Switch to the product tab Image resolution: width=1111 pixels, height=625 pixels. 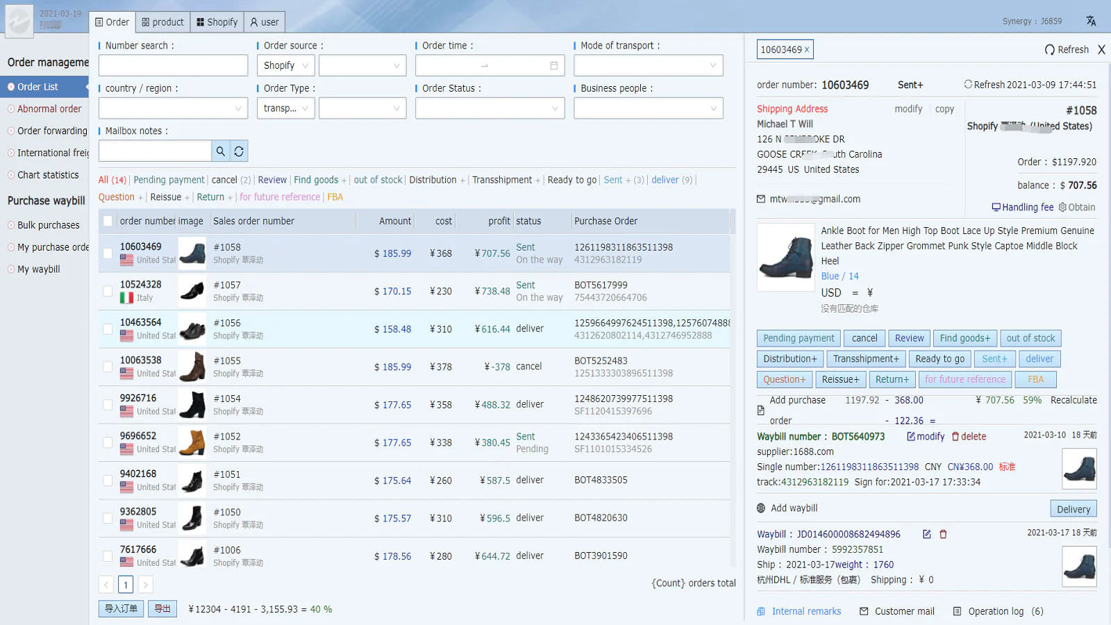coord(163,22)
